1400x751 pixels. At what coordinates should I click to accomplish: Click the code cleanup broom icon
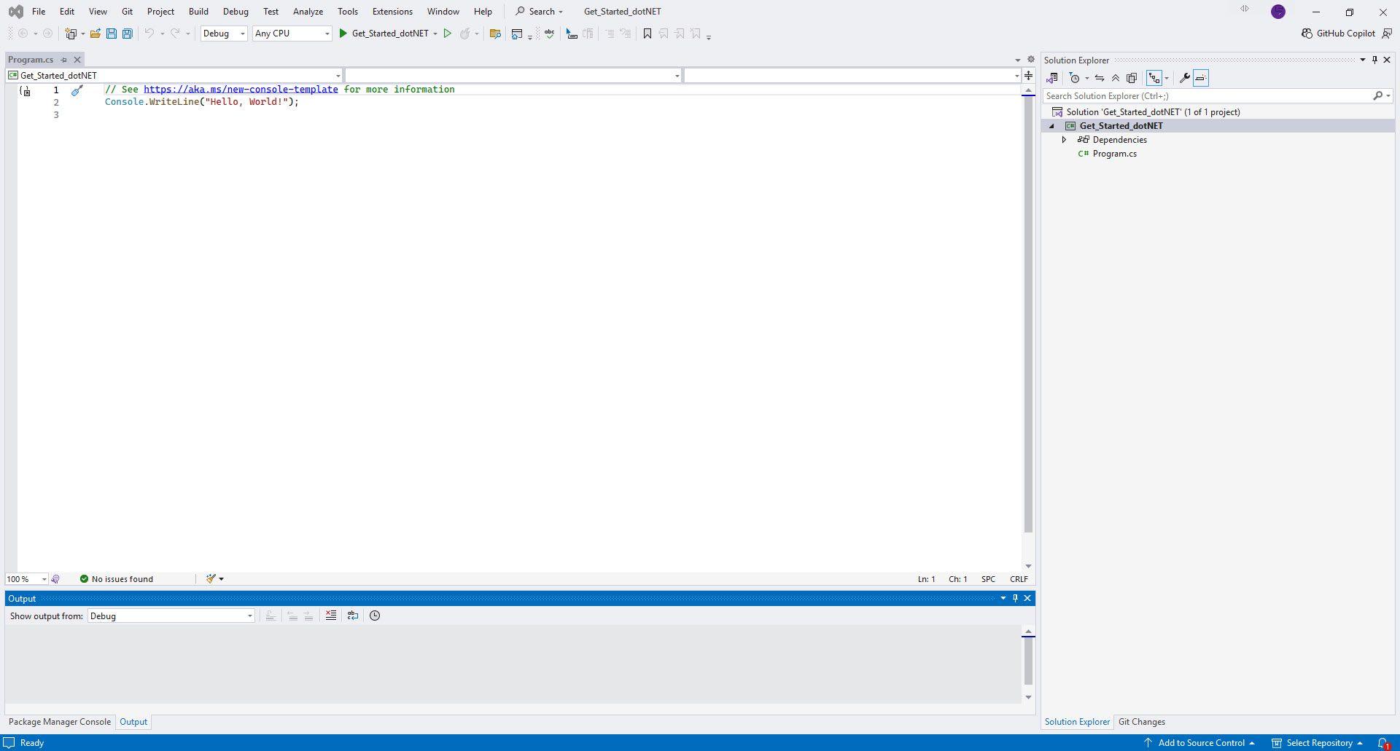[x=211, y=579]
